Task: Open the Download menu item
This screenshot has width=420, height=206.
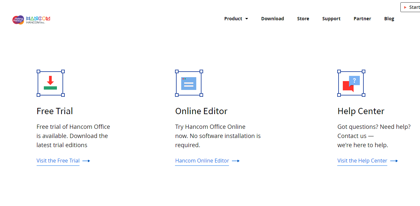Action: 272,19
